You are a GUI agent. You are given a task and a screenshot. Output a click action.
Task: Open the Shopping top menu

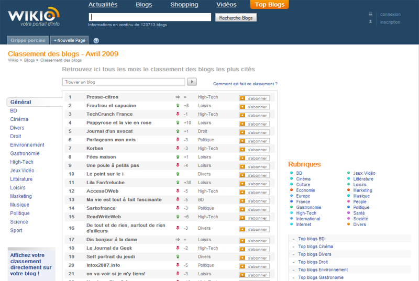pyautogui.click(x=184, y=5)
